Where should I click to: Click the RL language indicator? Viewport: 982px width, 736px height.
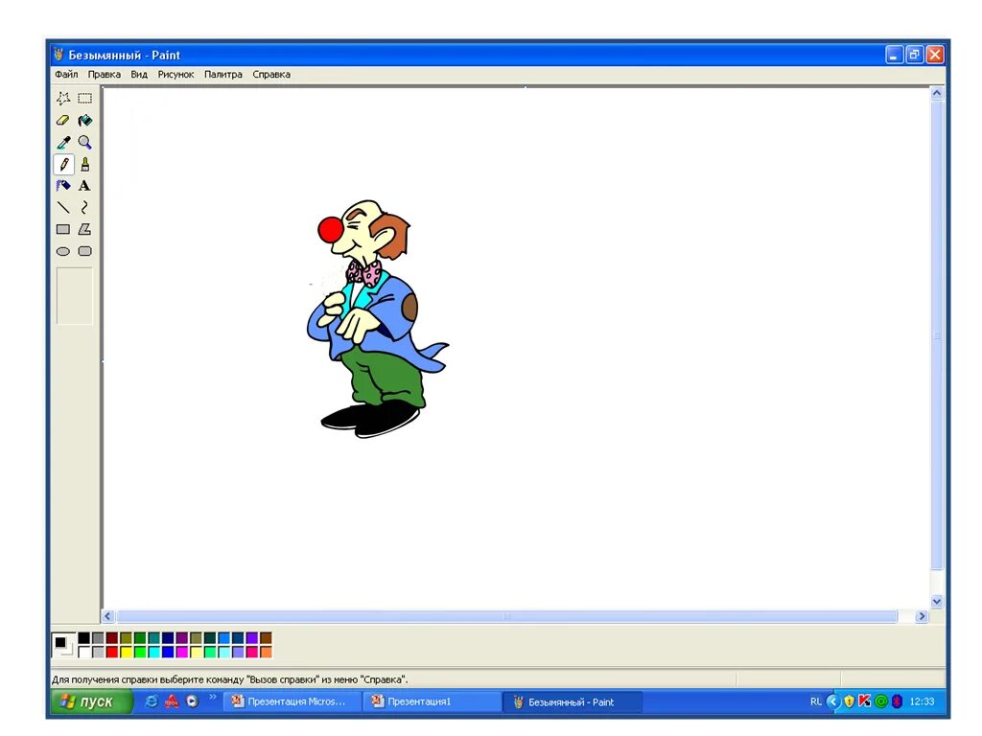(815, 701)
